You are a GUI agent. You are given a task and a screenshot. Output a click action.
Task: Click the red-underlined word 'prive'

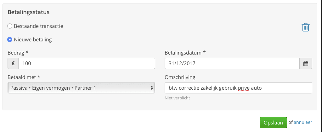tap(244, 88)
